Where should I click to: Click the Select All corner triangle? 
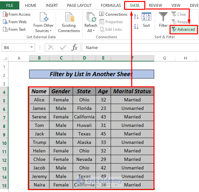click(5, 58)
